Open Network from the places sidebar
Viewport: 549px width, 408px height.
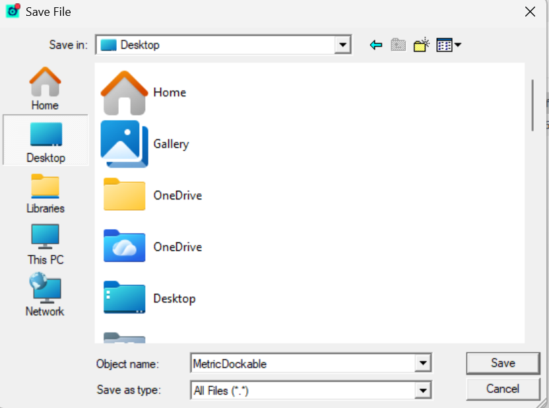(45, 296)
